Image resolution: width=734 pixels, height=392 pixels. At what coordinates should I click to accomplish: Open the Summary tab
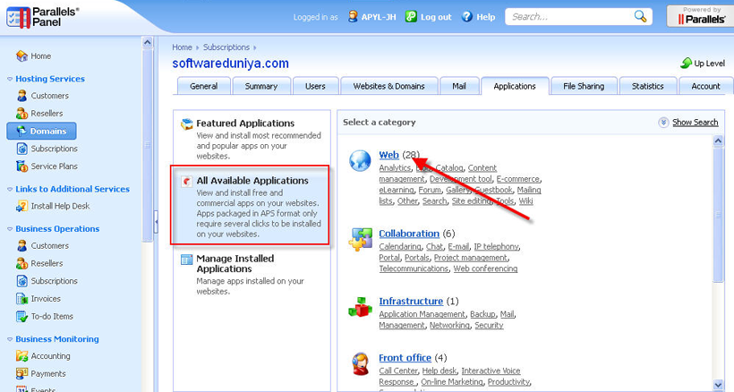click(x=261, y=86)
